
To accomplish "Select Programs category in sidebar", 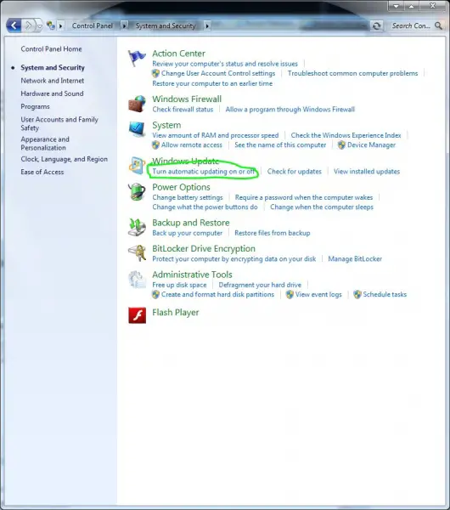I will pyautogui.click(x=35, y=106).
